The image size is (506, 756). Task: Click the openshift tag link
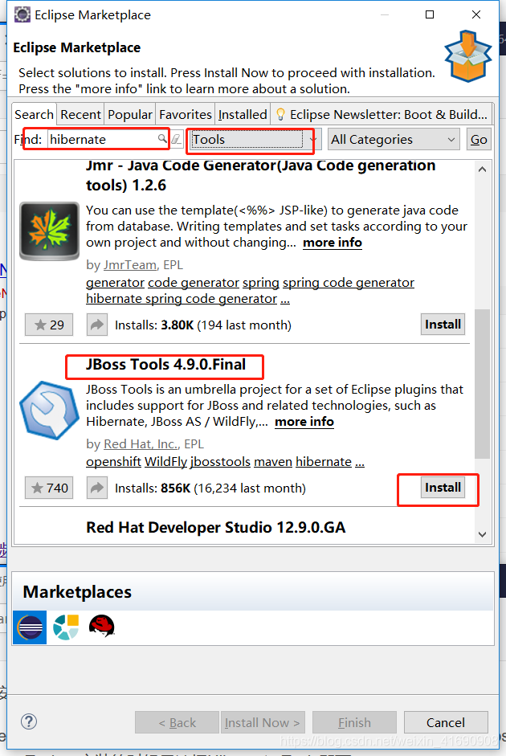114,461
